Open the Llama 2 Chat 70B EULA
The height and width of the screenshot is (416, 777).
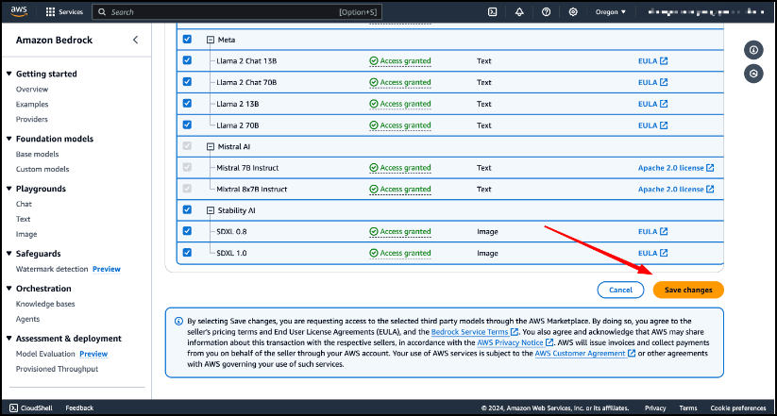tap(652, 82)
